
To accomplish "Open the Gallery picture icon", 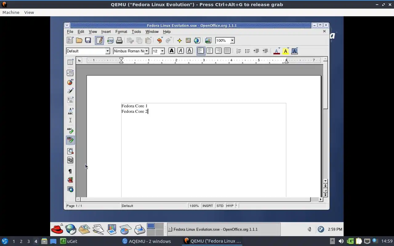I will [208, 40].
